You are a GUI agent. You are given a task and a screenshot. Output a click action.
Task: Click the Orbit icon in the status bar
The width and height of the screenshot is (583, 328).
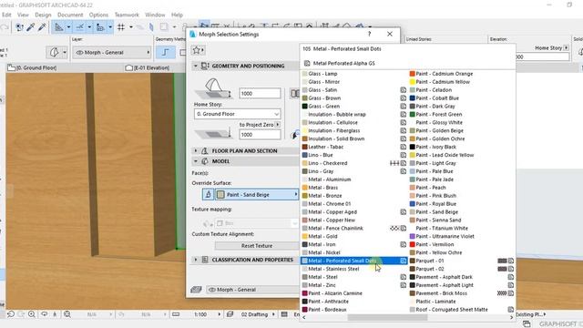45,314
